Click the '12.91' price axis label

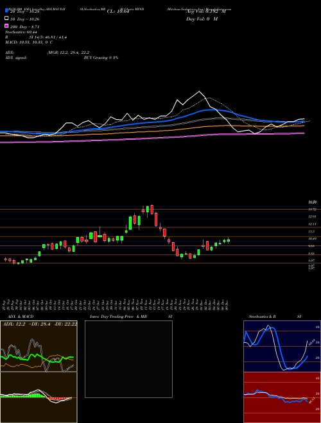click(313, 217)
